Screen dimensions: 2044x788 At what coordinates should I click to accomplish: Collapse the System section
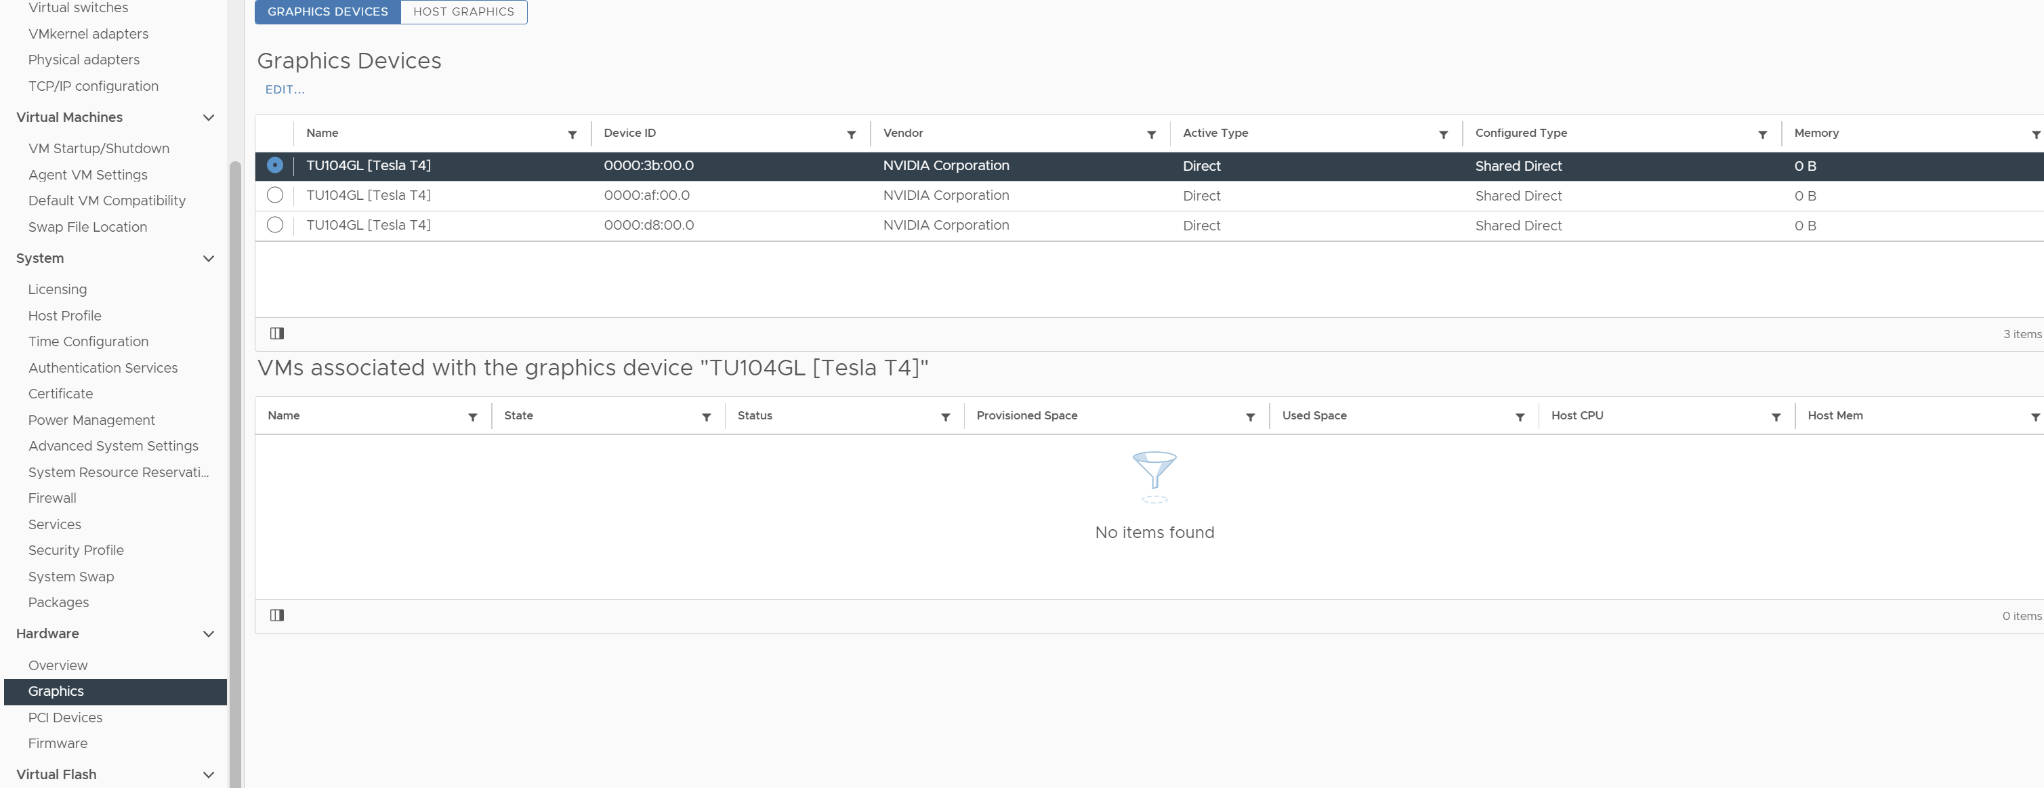[208, 259]
